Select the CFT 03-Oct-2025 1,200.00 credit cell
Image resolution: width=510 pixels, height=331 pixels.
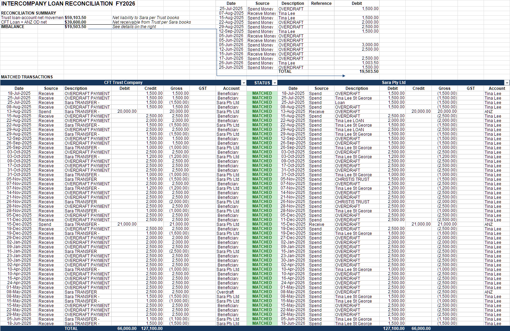pos(154,156)
